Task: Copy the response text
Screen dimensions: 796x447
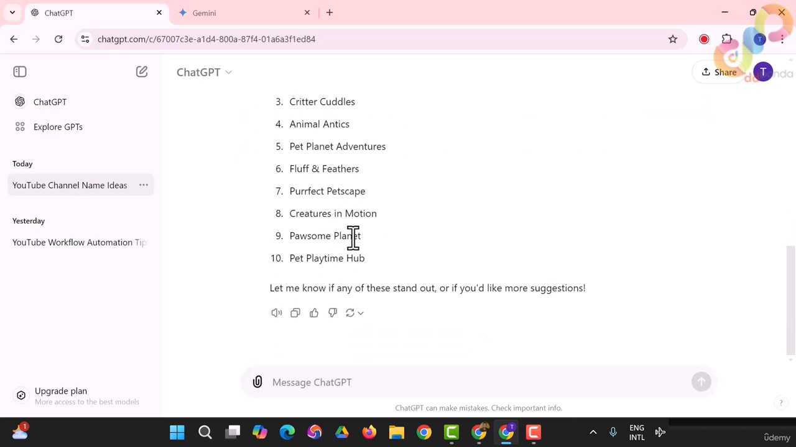Action: click(295, 313)
